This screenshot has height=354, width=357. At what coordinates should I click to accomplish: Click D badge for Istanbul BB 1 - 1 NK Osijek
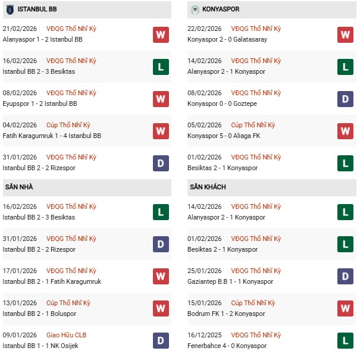coord(160,341)
